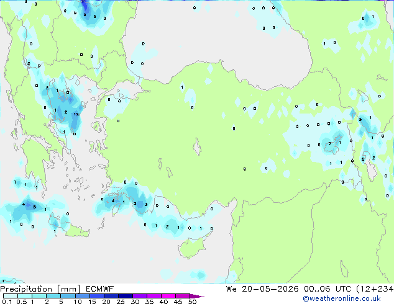Click the "5" precipitation value on the map
The image size is (394, 304).
click(35, 207)
